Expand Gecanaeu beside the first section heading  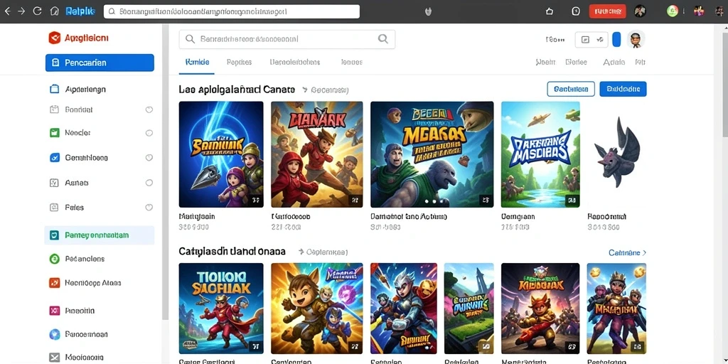tap(325, 90)
